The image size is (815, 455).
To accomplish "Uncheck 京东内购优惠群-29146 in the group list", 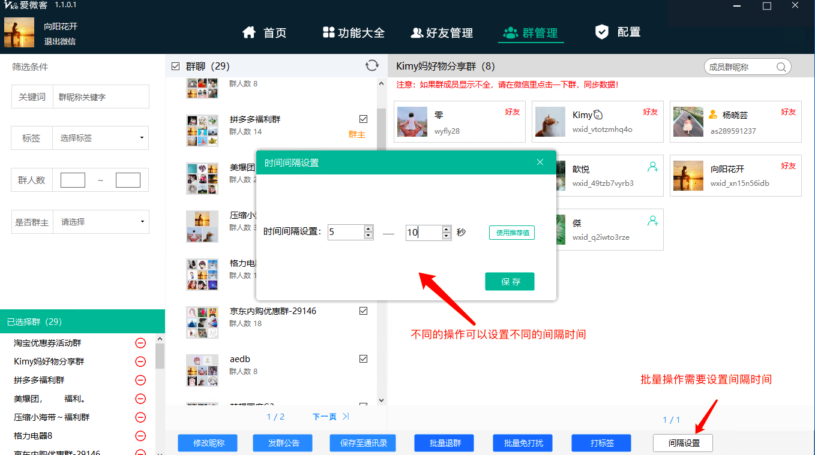I will tap(363, 311).
